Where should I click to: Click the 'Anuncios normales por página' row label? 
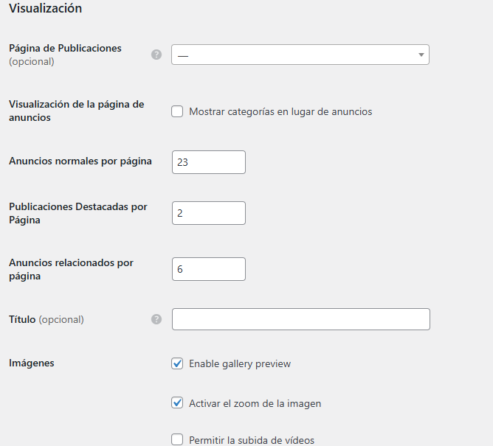(x=80, y=161)
